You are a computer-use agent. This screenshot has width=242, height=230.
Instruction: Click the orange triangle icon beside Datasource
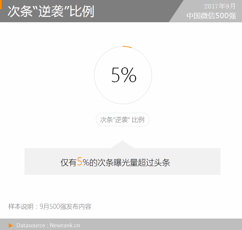(10, 226)
